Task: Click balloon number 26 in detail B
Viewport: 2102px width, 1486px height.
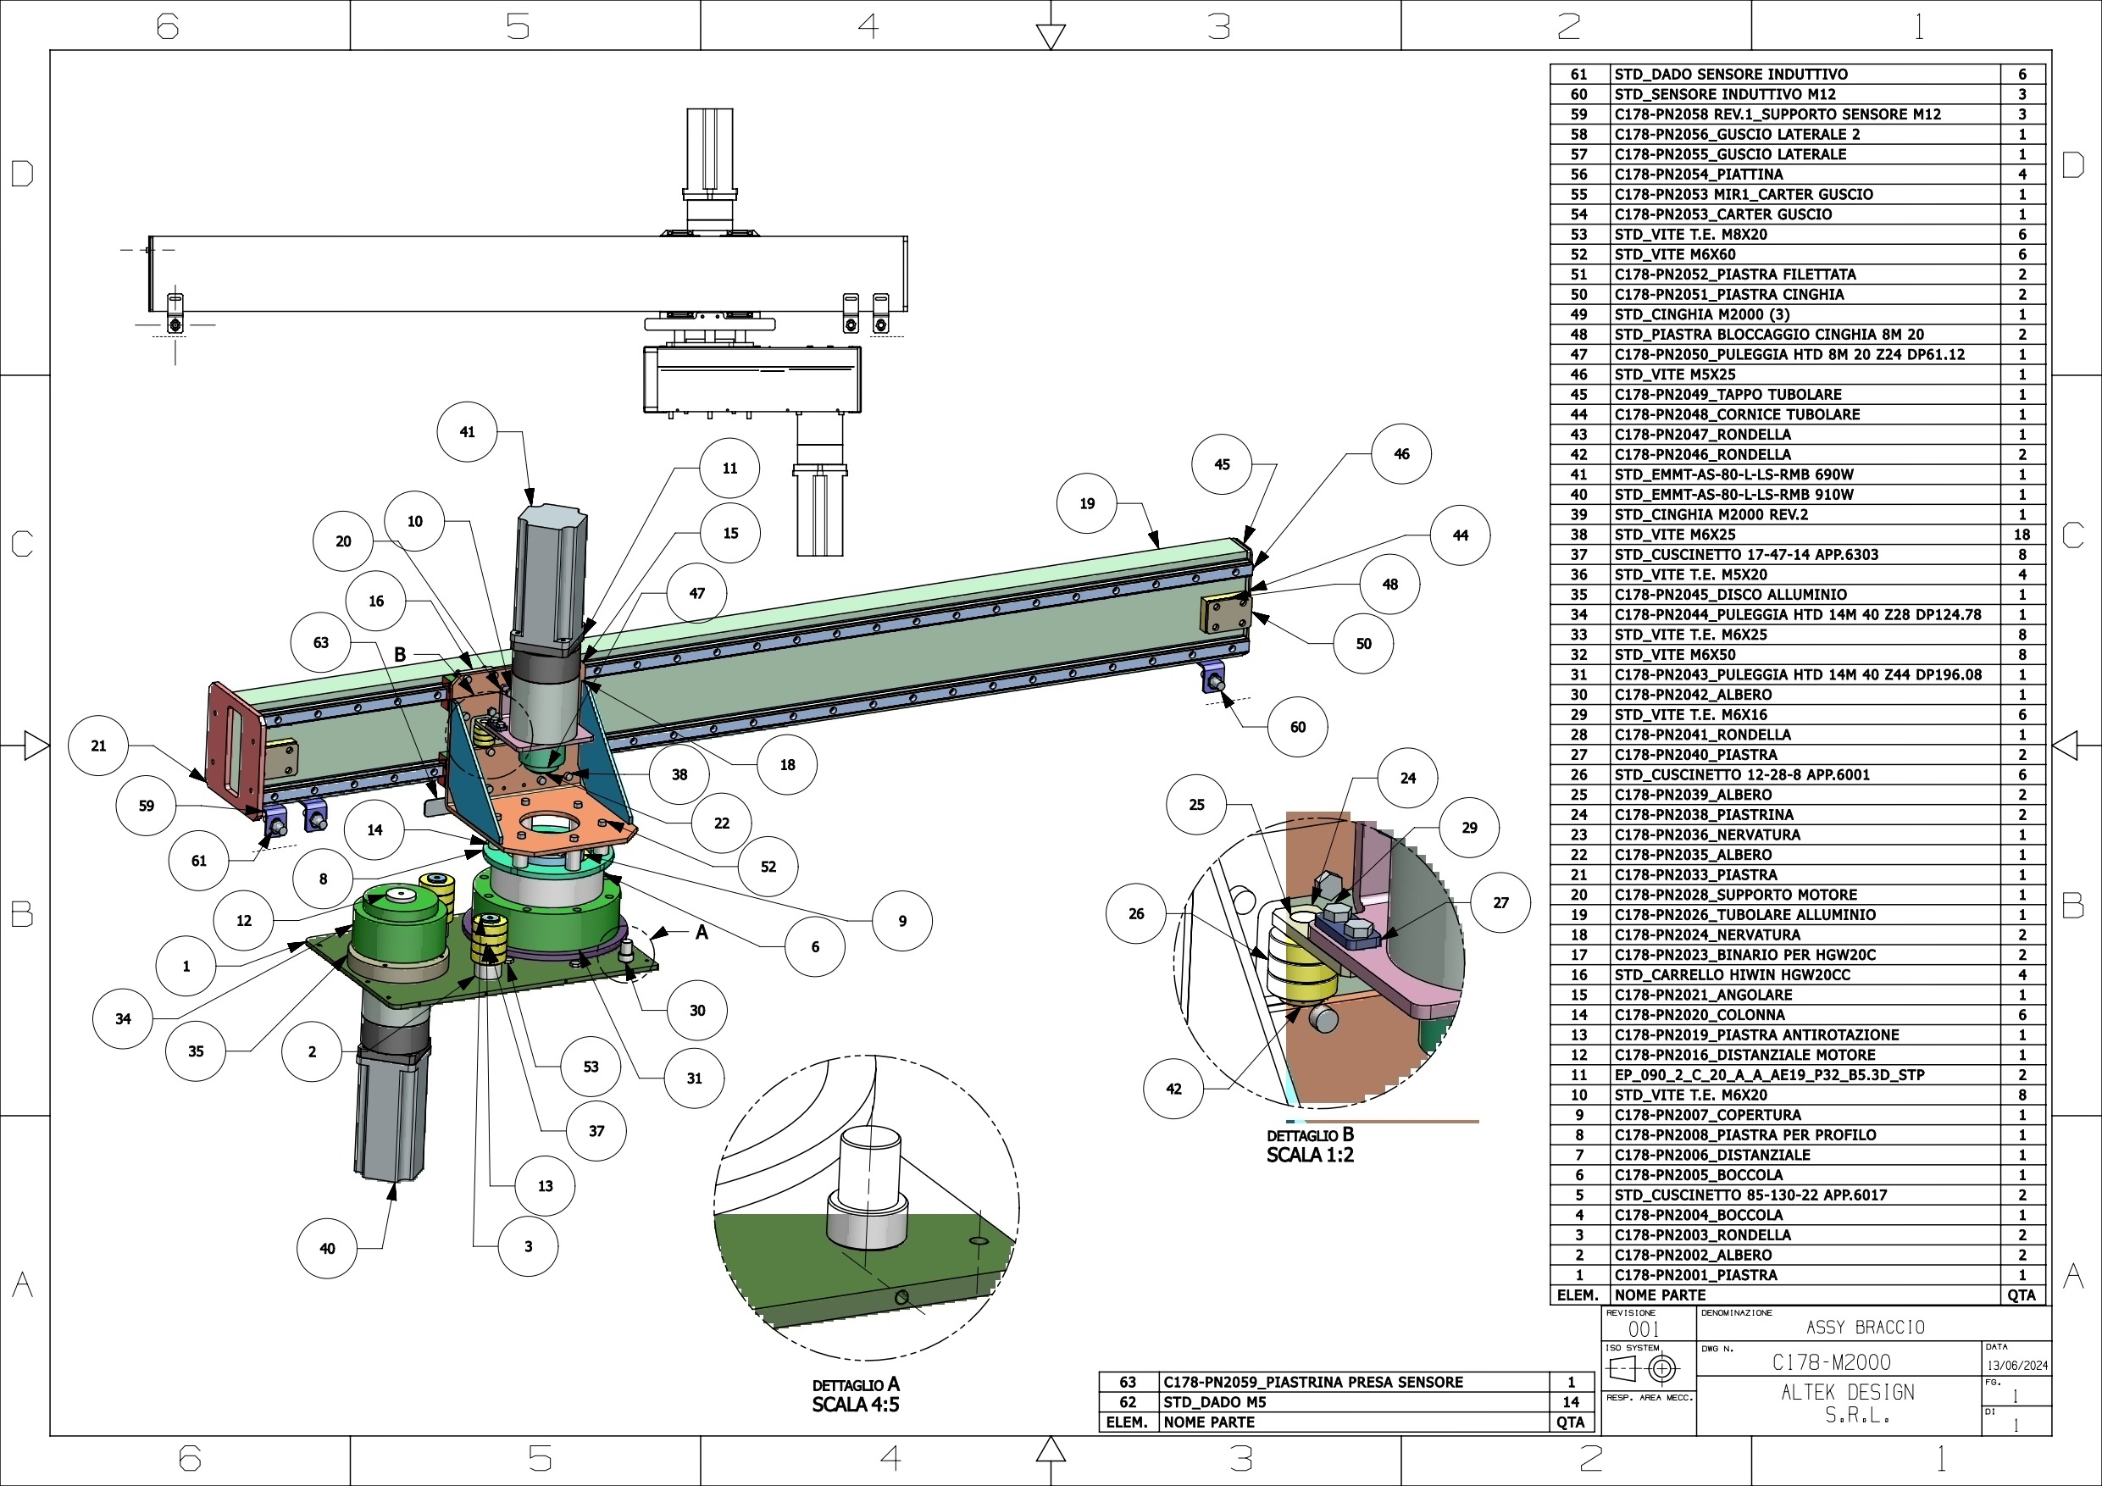Action: [x=1136, y=912]
